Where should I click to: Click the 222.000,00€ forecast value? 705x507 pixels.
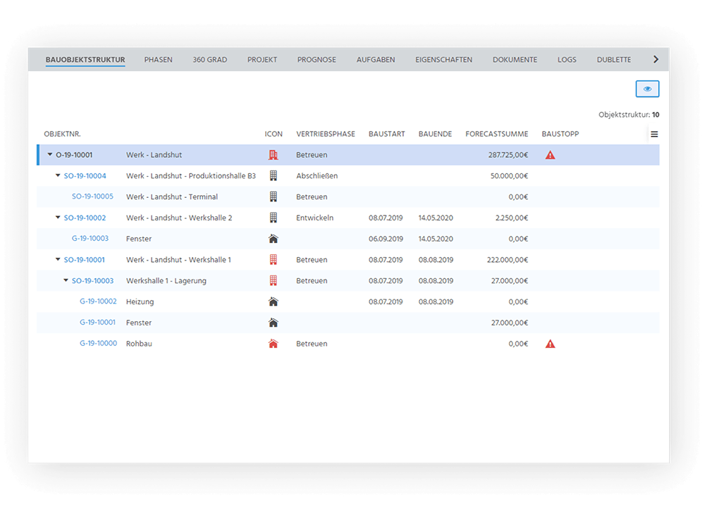click(x=508, y=260)
